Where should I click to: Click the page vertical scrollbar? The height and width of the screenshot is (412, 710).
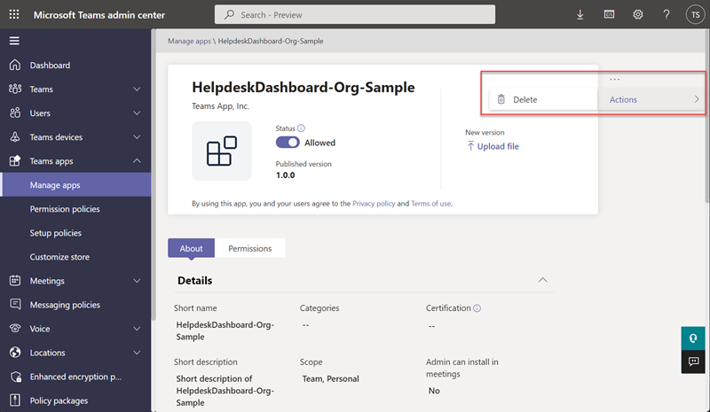(x=707, y=118)
